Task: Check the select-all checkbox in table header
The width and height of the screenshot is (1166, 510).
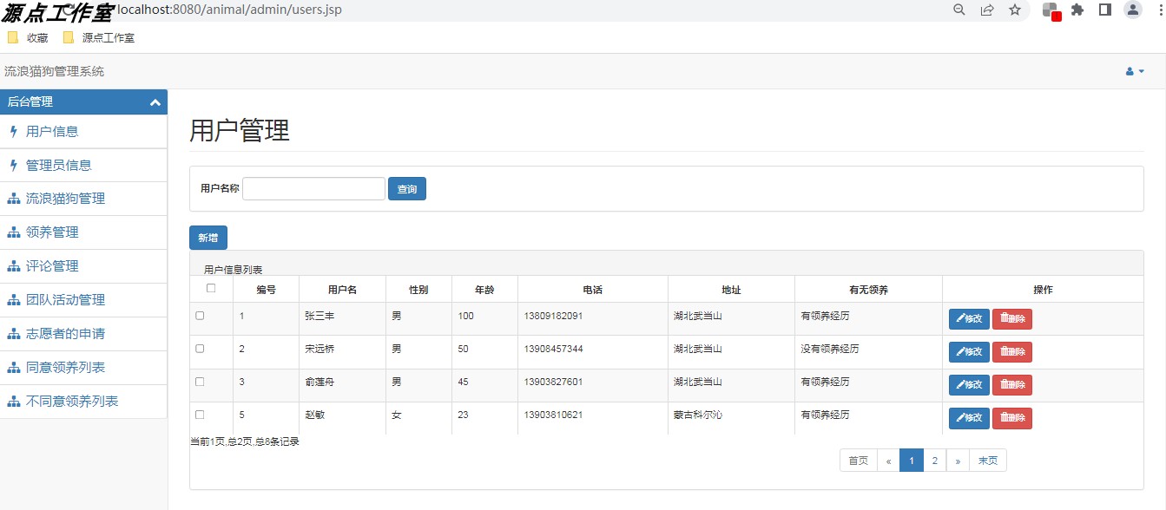Action: [210, 287]
